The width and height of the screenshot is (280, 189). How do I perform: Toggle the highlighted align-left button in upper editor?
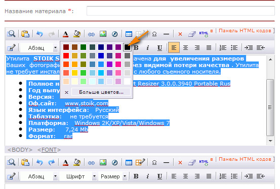click(x=174, y=47)
